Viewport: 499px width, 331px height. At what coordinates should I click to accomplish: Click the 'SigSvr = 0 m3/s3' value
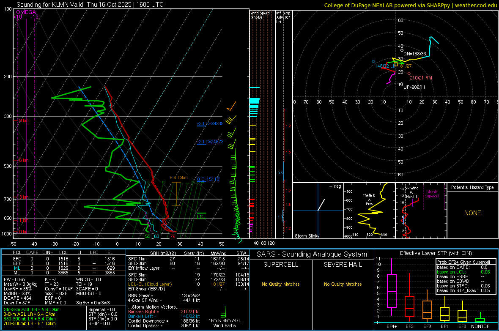[93, 303]
